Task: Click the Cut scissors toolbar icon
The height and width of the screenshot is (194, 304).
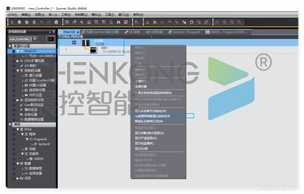Action: [x=12, y=22]
